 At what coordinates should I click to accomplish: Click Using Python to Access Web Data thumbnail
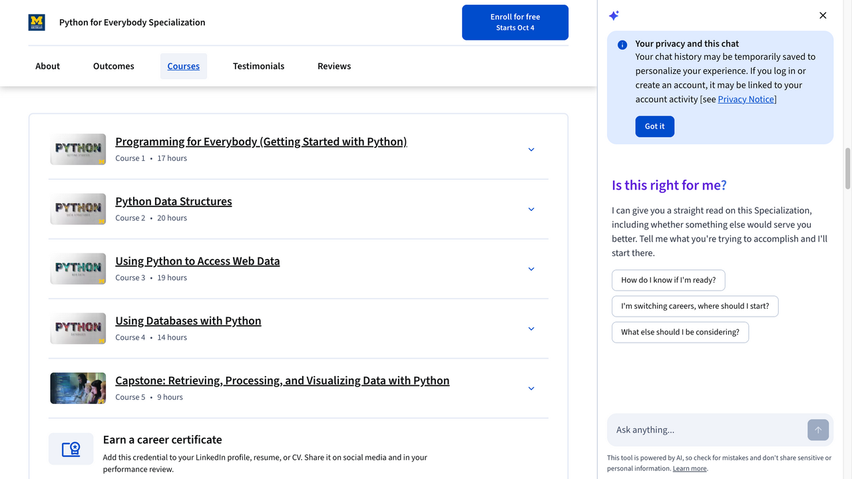click(78, 269)
